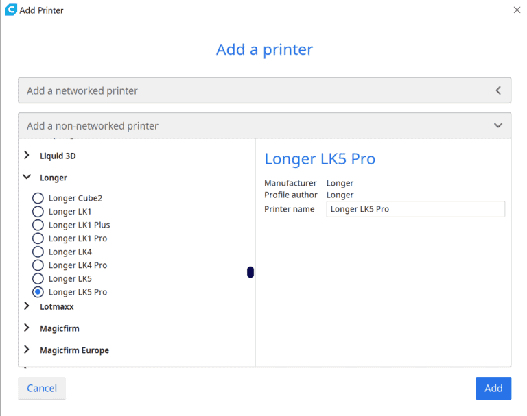The image size is (527, 416).
Task: Click the Longer group label text
Action: coord(54,178)
